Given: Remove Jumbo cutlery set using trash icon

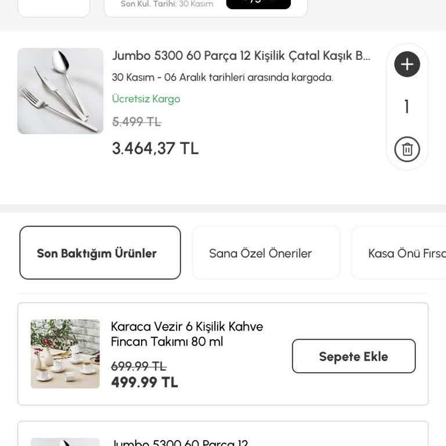Looking at the screenshot, I should [407, 149].
